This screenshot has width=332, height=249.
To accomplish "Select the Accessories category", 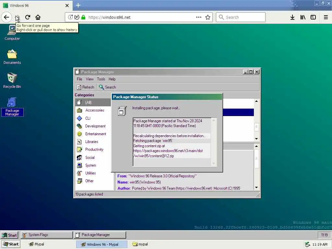I will [93, 110].
